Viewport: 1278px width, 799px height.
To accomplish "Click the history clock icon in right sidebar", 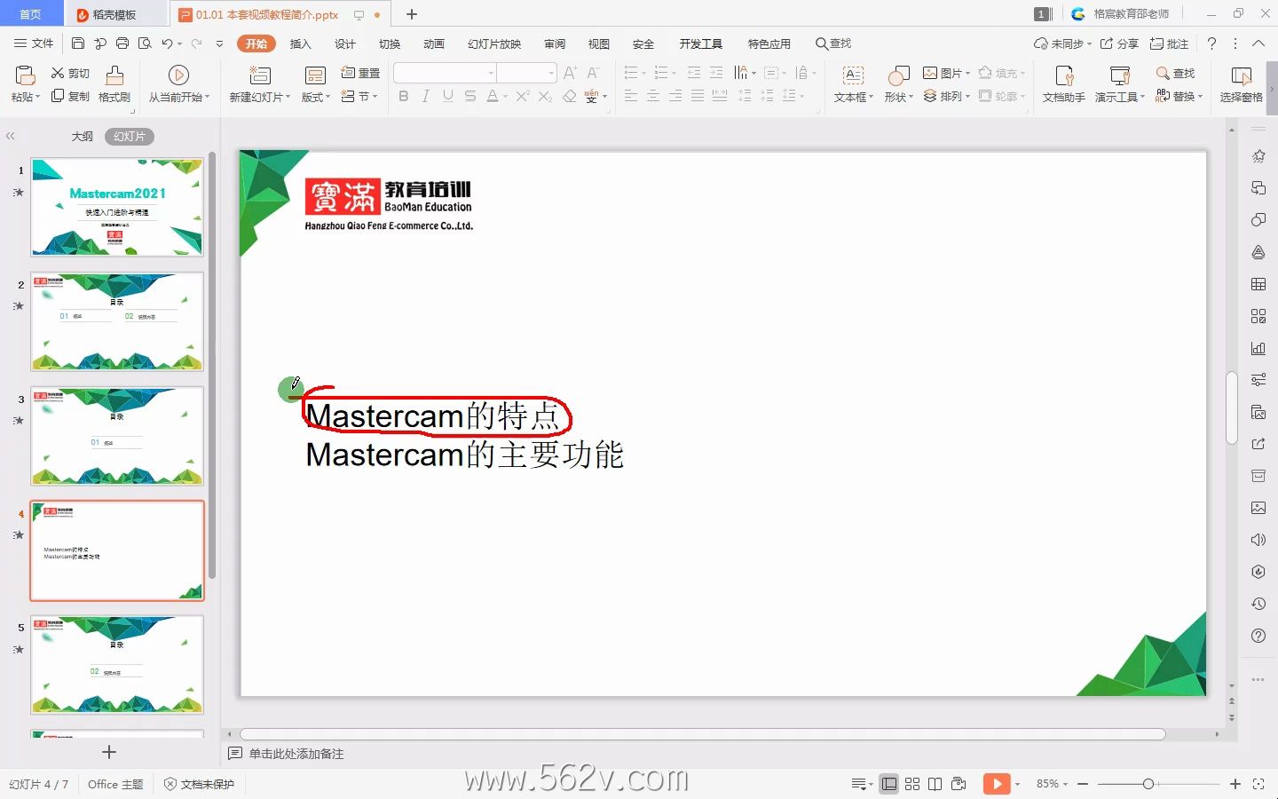I will pos(1258,604).
